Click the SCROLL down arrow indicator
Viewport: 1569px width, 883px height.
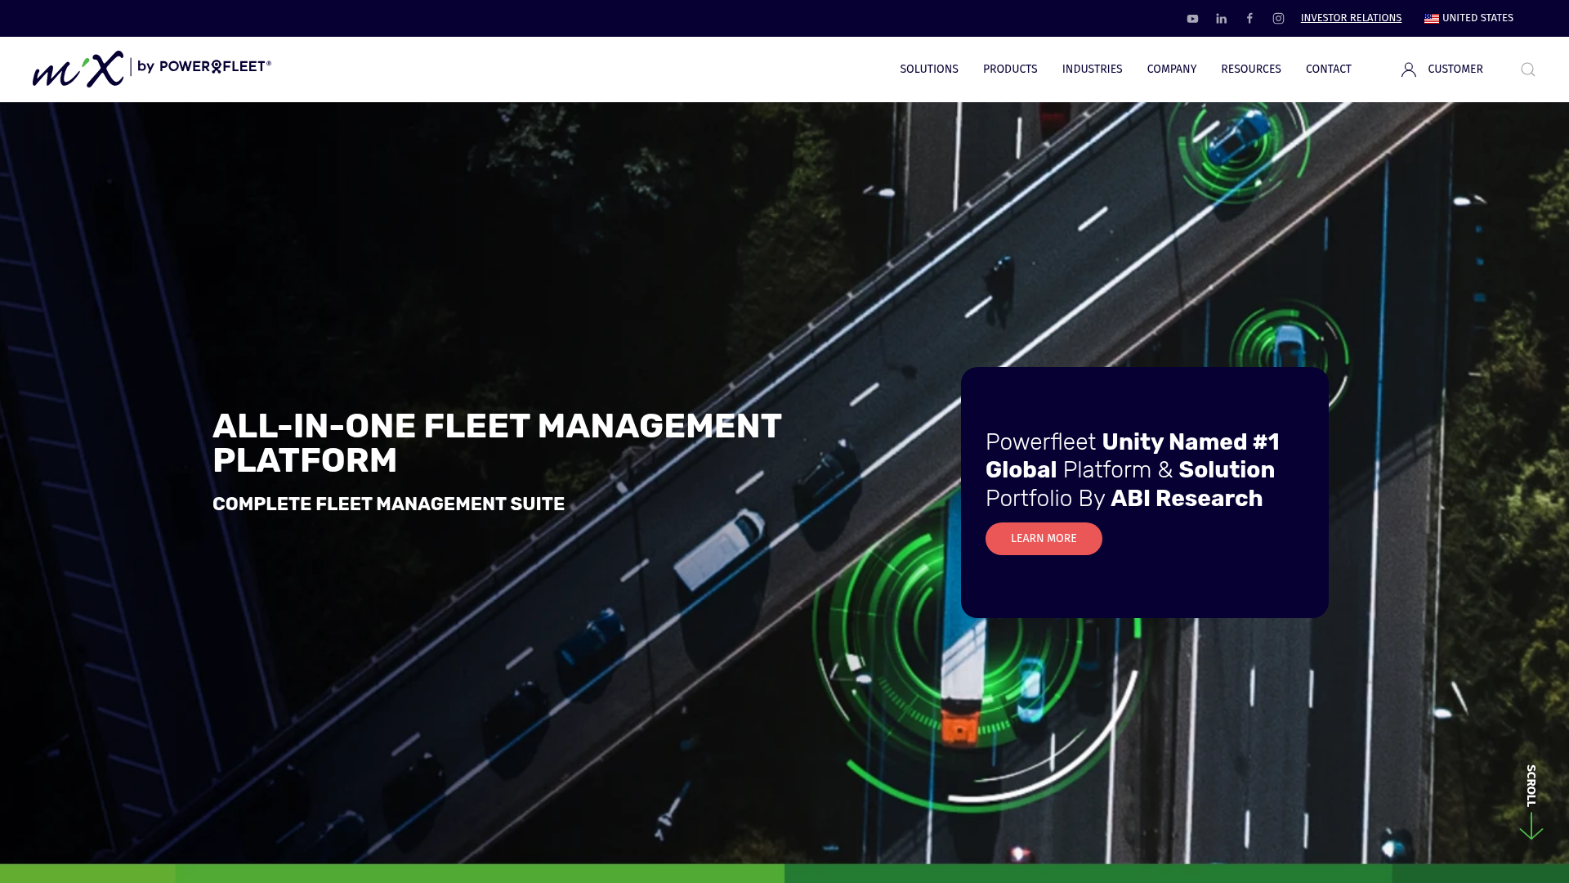[x=1531, y=801]
